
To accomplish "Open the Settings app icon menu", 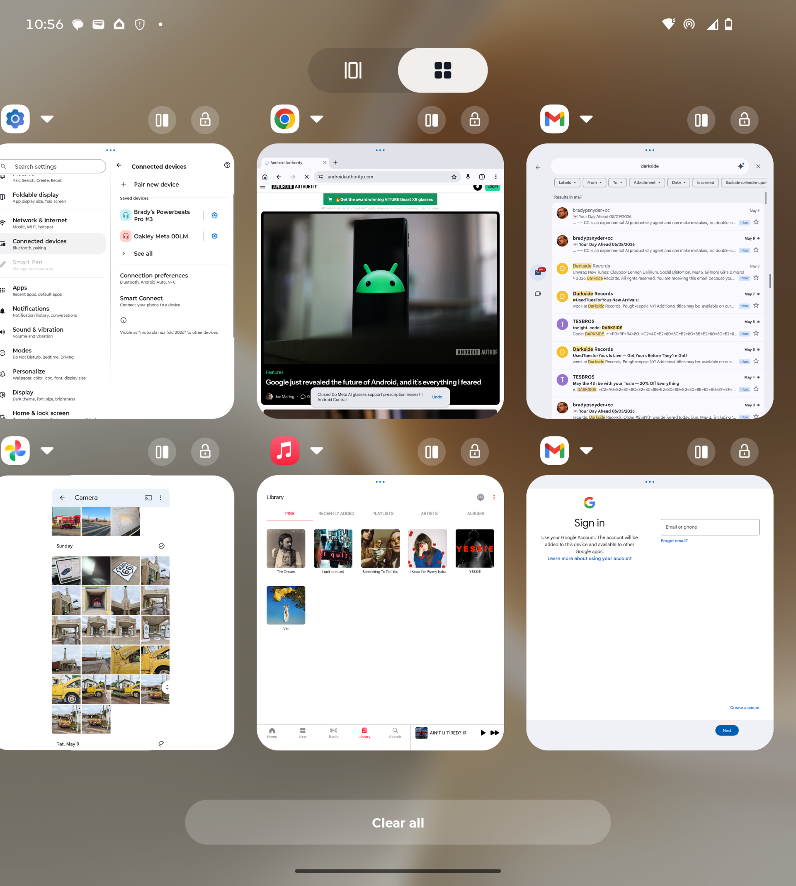I will coord(15,119).
